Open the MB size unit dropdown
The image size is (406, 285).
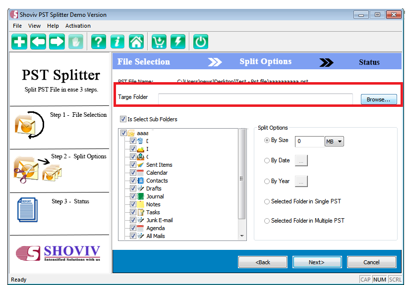point(334,141)
